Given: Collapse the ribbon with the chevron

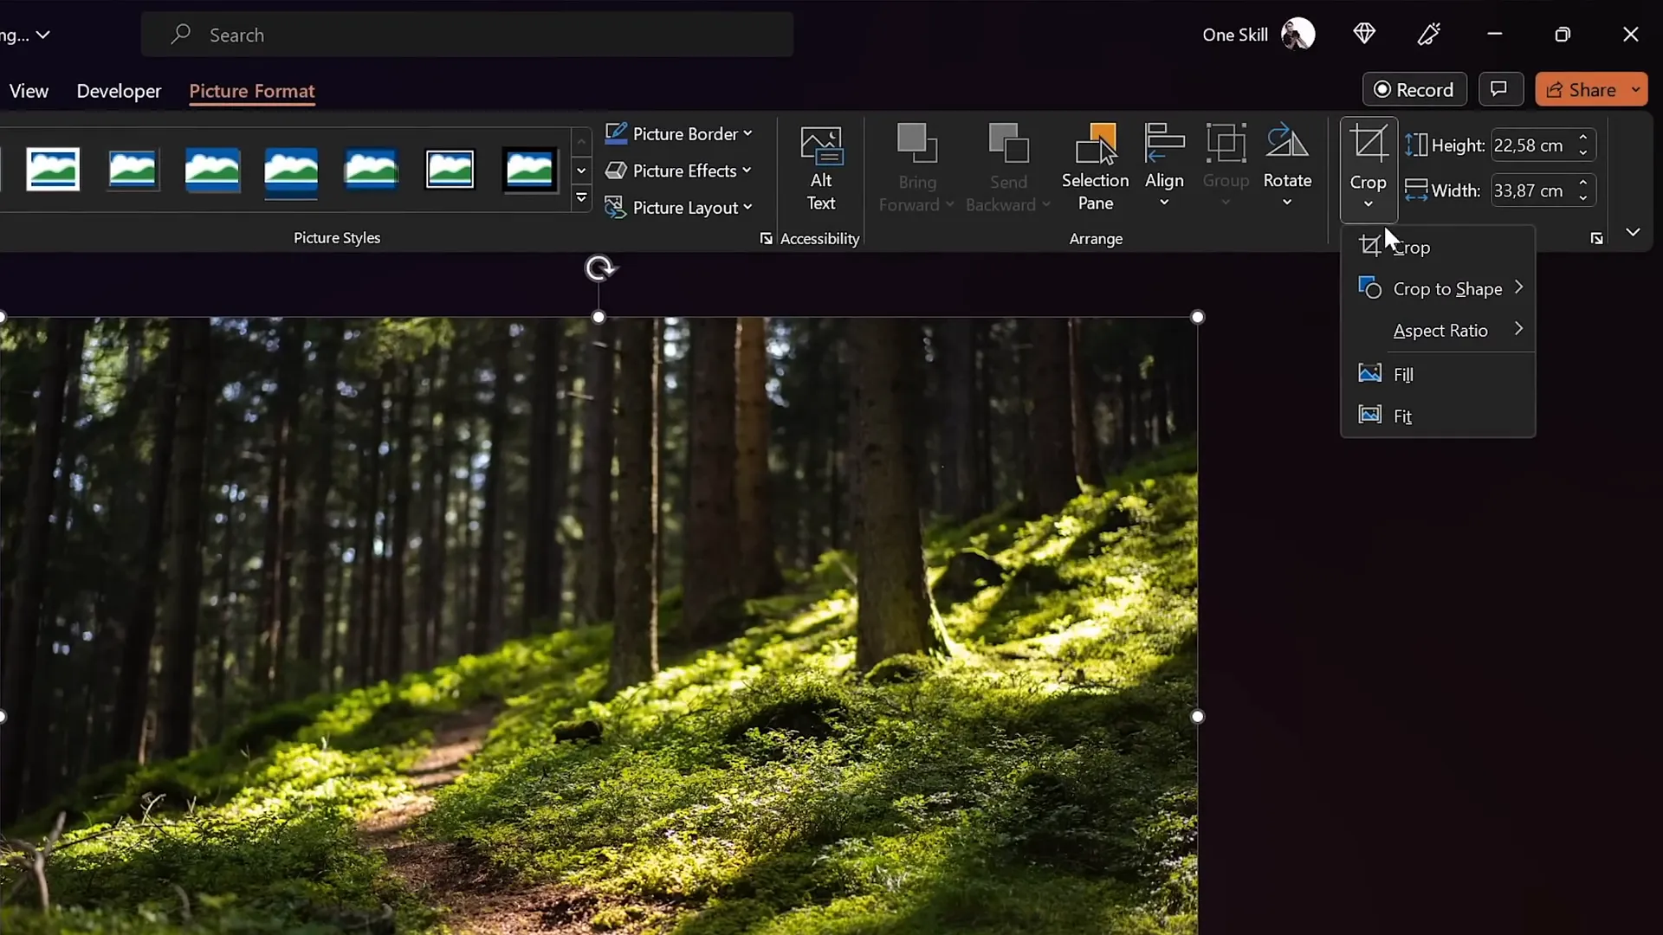Looking at the screenshot, I should 1633,232.
